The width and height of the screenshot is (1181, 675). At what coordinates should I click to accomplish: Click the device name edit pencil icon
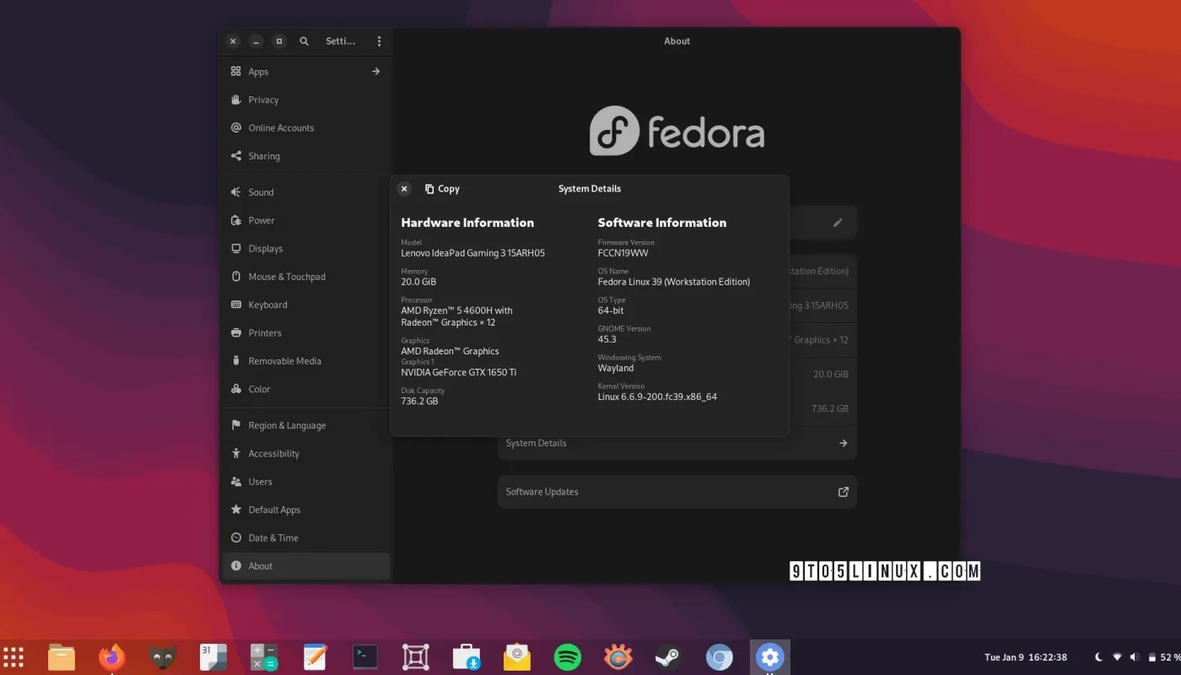(837, 223)
